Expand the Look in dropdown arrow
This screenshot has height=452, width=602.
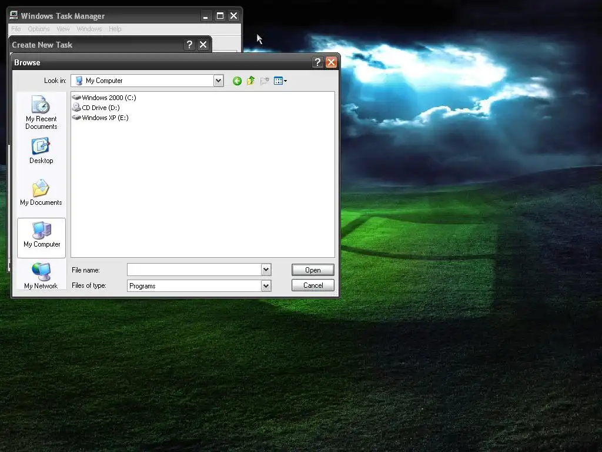219,81
